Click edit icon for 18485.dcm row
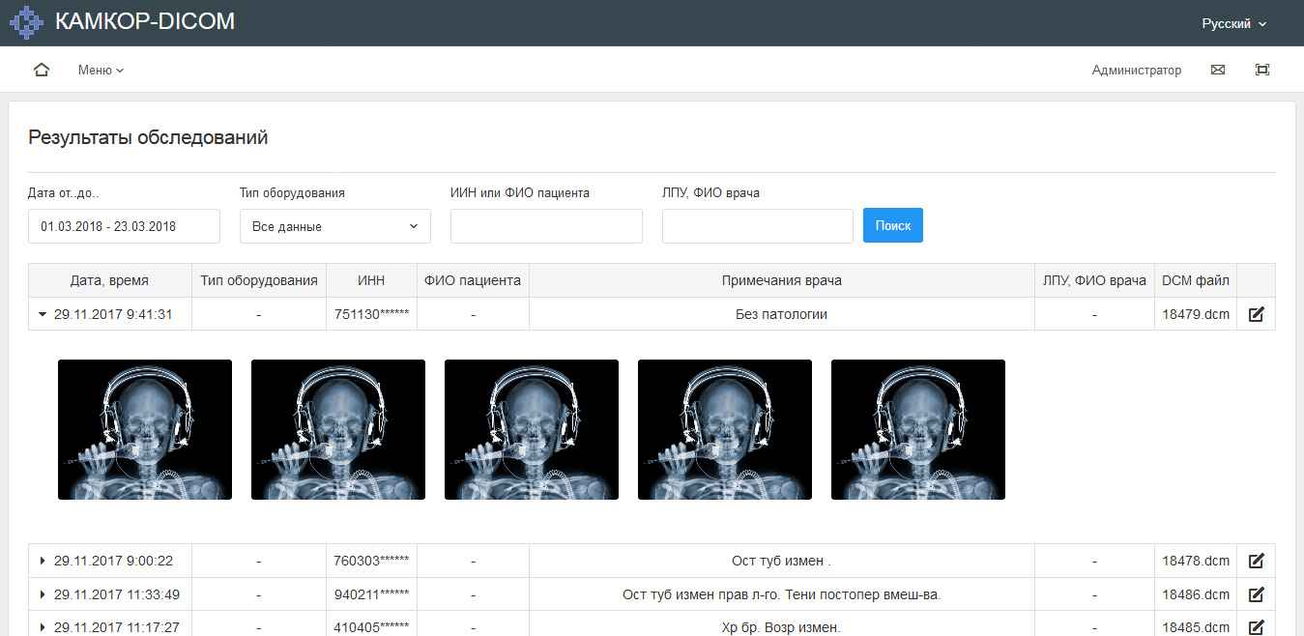This screenshot has height=636, width=1304. coord(1256,627)
